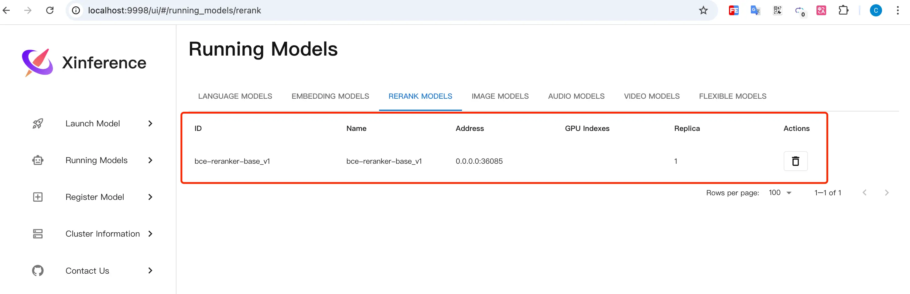This screenshot has width=910, height=294.
Task: Switch to the Language Models tab
Action: [235, 96]
